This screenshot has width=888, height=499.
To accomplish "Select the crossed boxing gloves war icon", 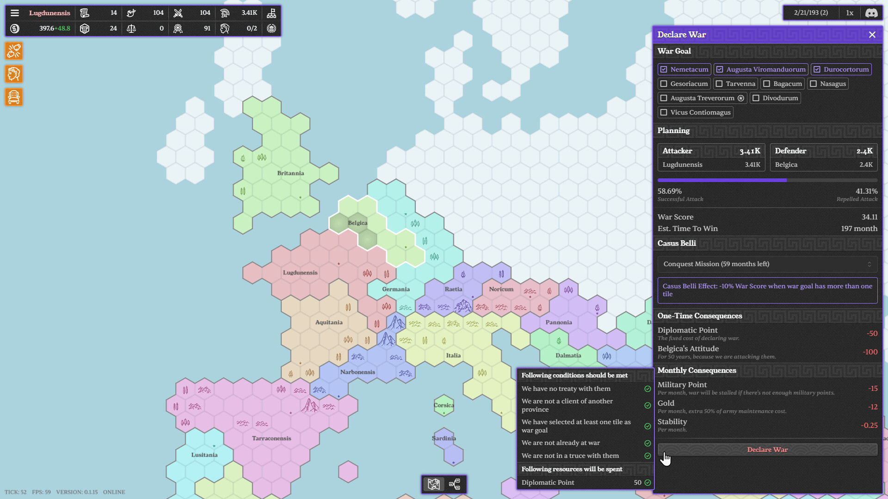I will [x=13, y=51].
